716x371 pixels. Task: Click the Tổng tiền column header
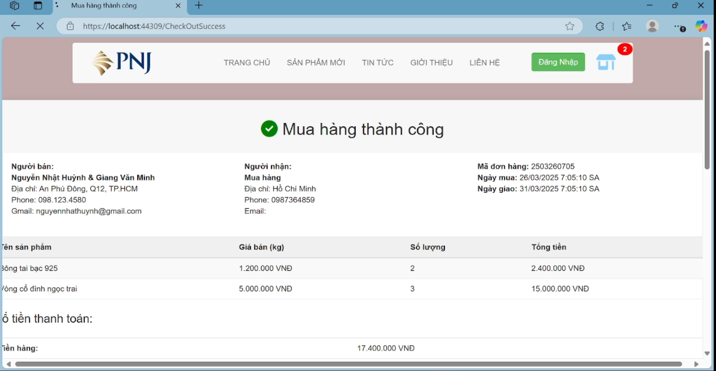point(549,247)
